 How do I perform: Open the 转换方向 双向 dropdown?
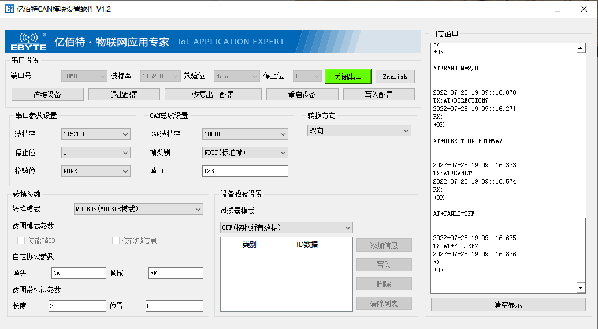coord(359,130)
